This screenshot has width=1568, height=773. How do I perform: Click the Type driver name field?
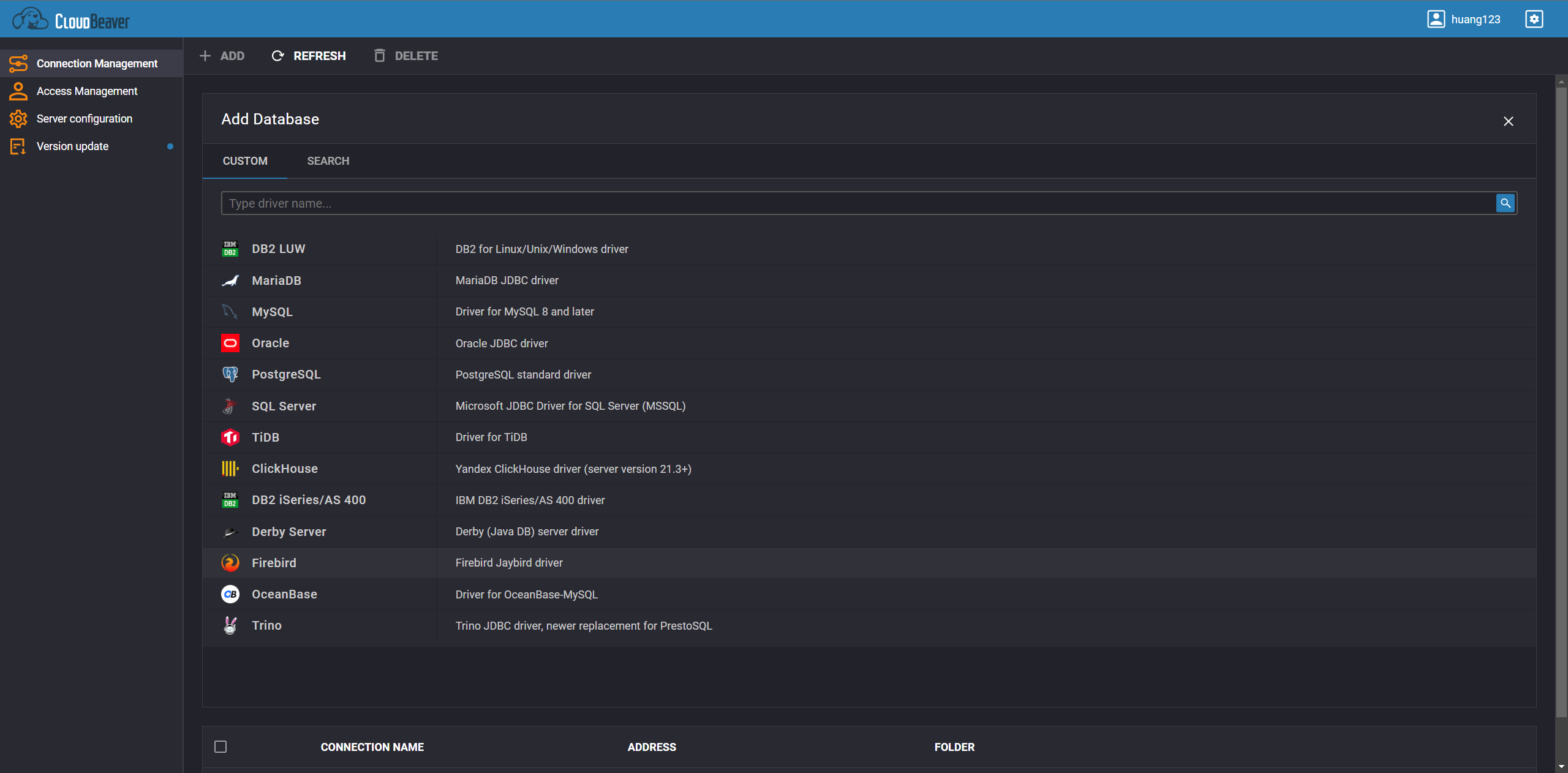(x=858, y=203)
